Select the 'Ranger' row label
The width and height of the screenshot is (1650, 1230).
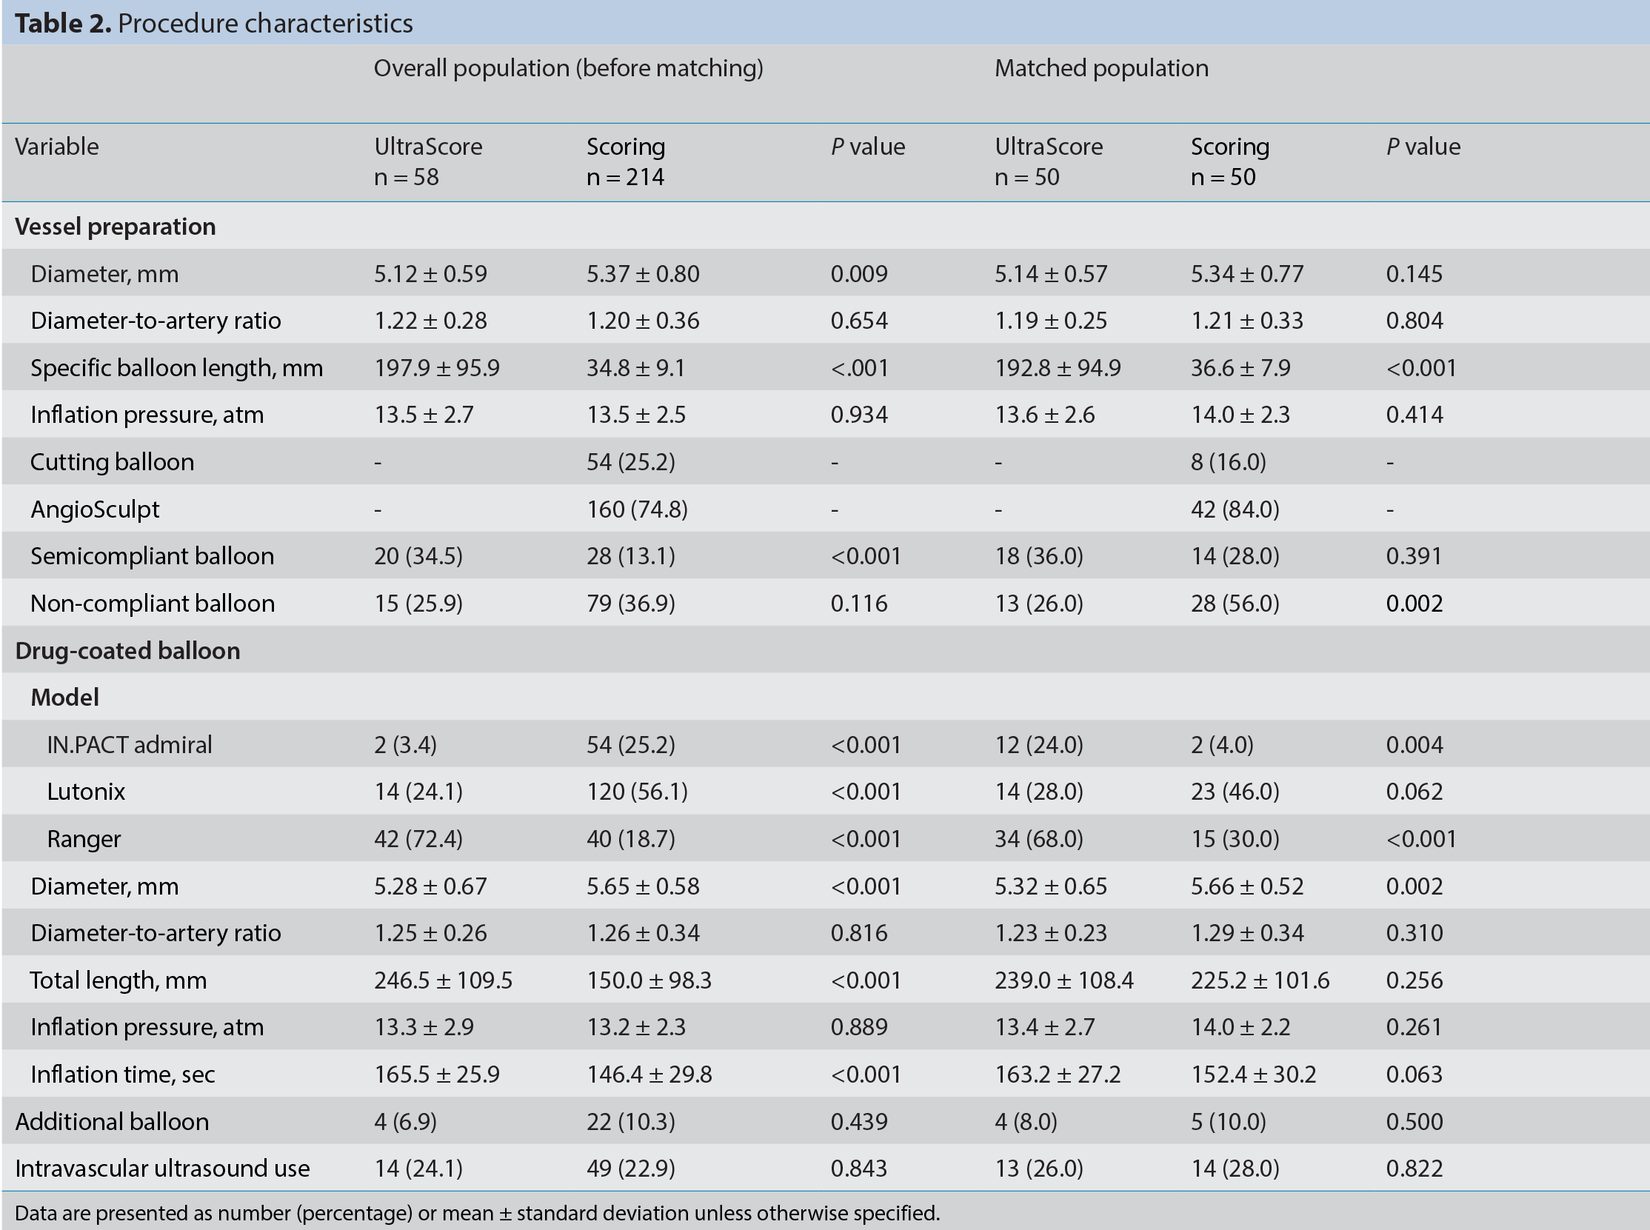tap(84, 839)
